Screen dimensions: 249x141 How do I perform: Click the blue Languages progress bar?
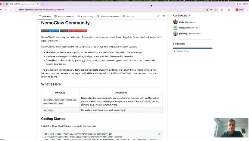point(193,48)
